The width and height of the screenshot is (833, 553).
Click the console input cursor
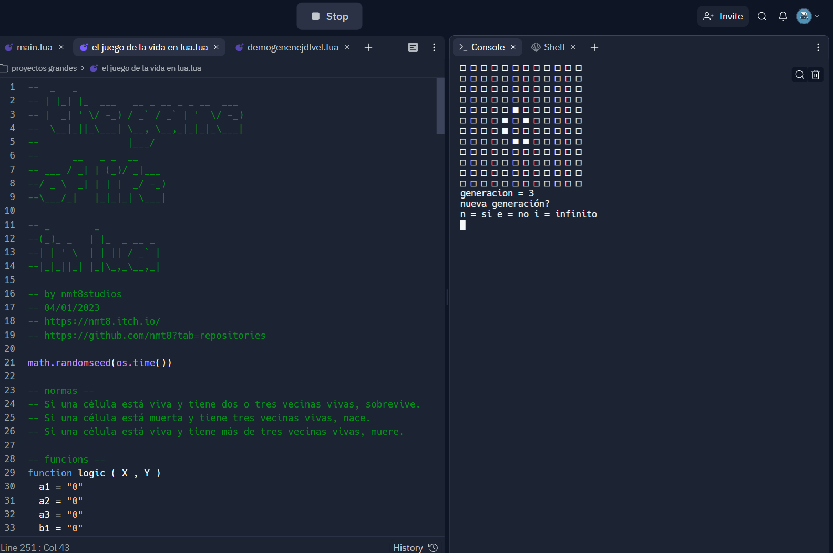pyautogui.click(x=463, y=225)
